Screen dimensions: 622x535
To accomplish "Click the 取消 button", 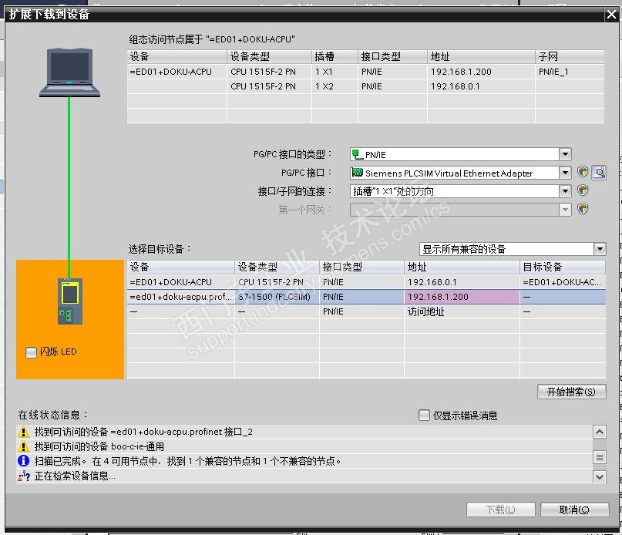I will [574, 510].
